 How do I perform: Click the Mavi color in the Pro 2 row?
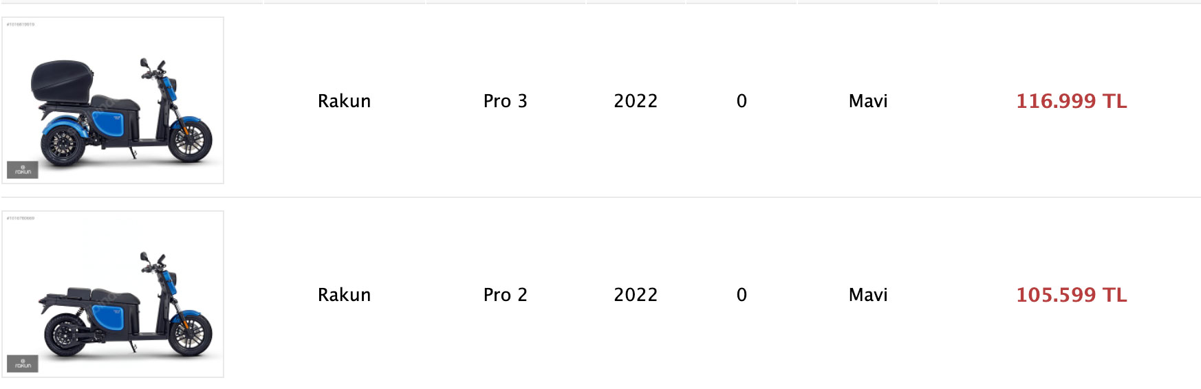868,295
